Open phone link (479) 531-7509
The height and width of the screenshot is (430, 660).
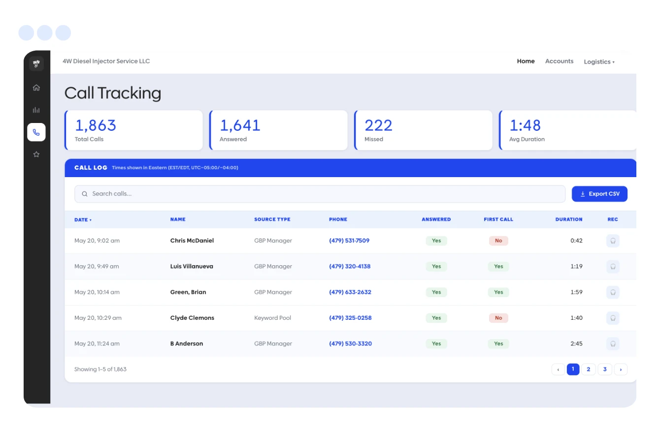click(x=349, y=241)
